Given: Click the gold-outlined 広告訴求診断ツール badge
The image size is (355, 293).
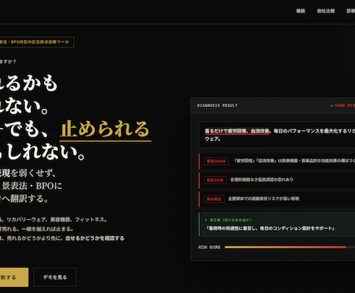Looking at the screenshot, I should (36, 42).
